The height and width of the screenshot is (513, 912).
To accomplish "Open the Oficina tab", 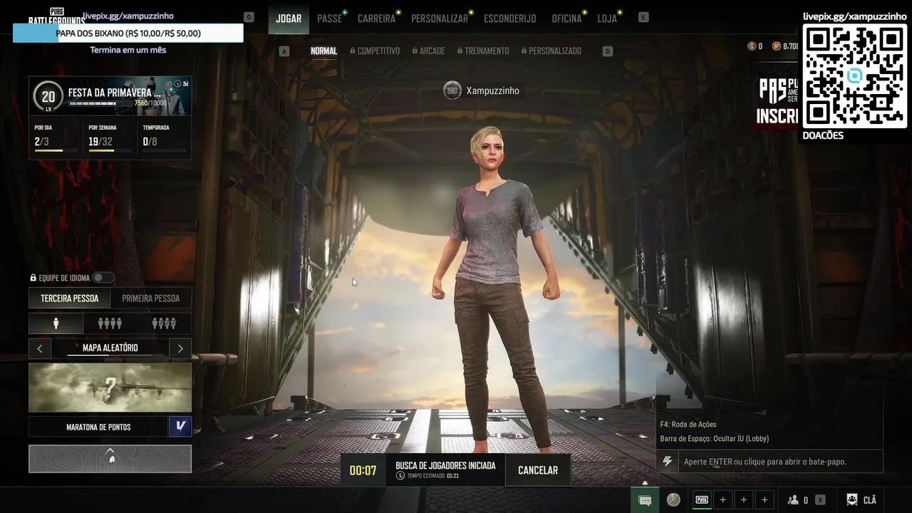I will 566,19.
